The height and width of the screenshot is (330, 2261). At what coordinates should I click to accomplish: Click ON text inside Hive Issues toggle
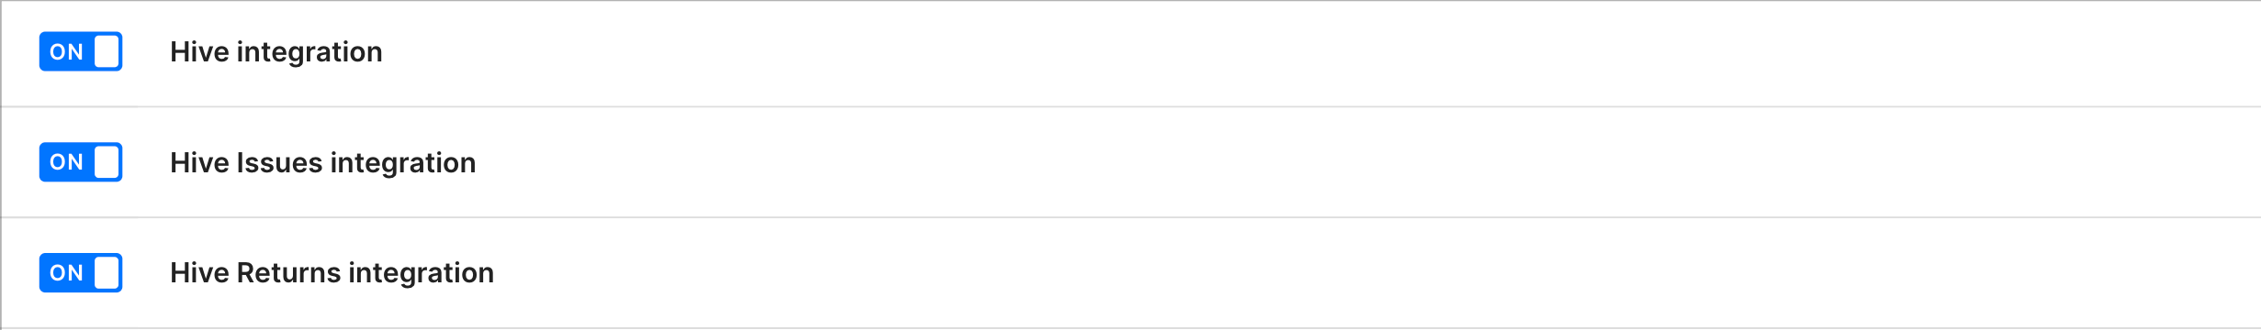(66, 162)
